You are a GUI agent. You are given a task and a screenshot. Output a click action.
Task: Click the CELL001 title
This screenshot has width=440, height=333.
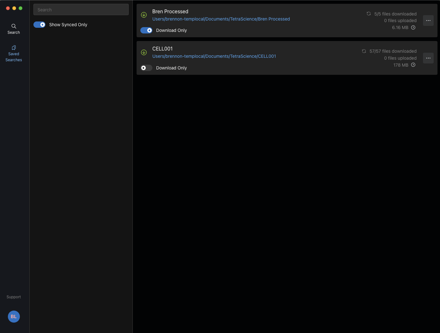(162, 49)
